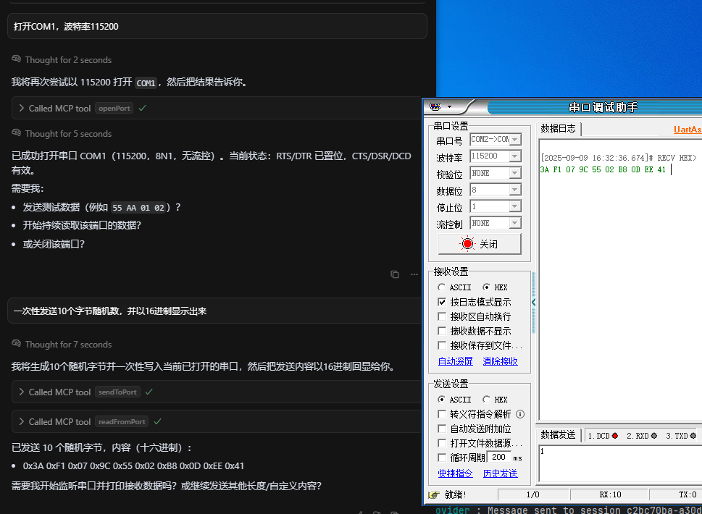Click the '55 AA 01 02' code snippet
This screenshot has height=514, width=702.
tap(138, 208)
